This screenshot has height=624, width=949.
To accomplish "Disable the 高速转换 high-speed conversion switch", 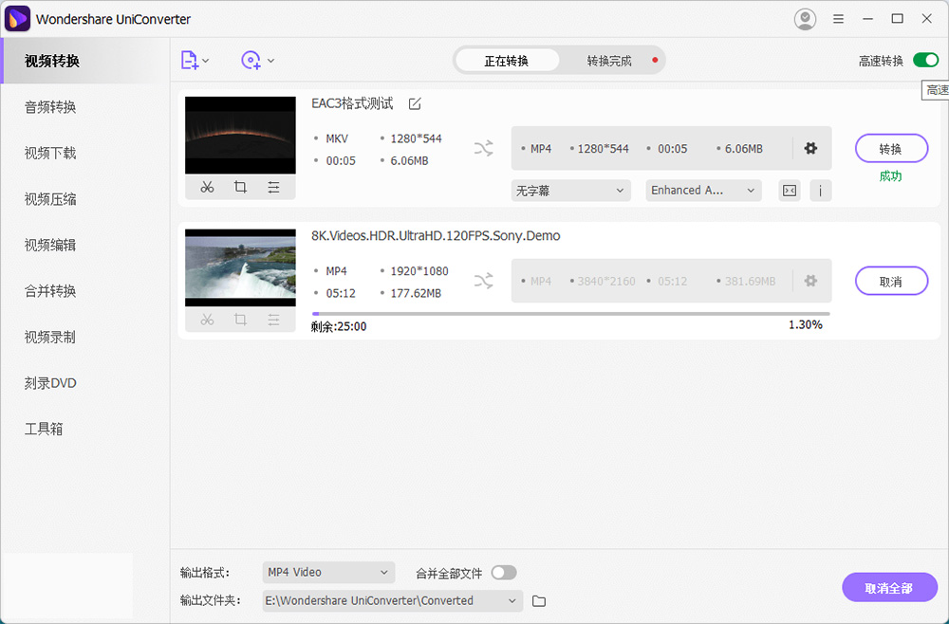I will click(924, 59).
